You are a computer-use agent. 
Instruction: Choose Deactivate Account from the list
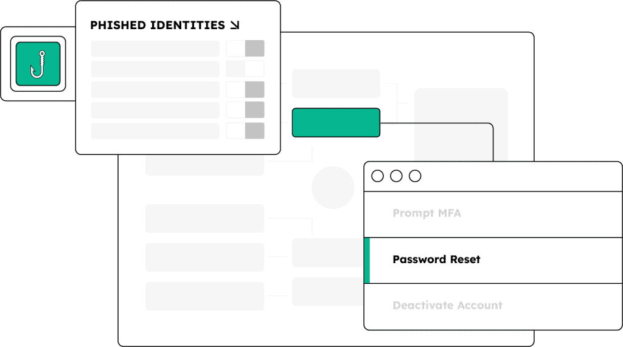[447, 305]
